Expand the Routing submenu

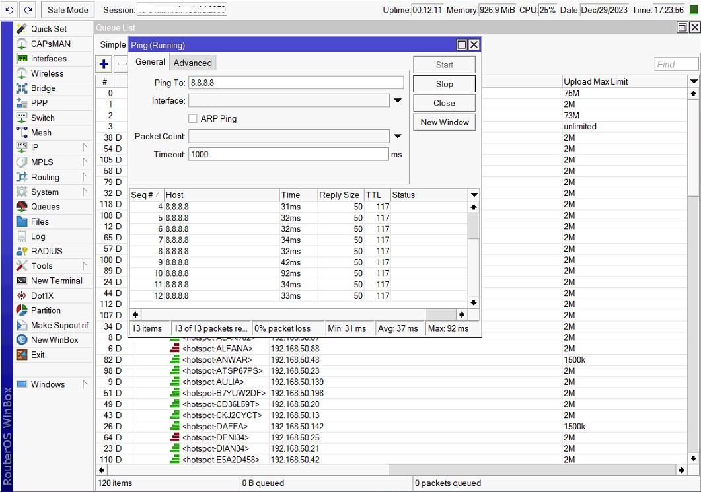pos(54,177)
